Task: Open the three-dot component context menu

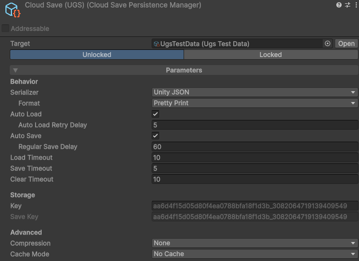Action: click(356, 5)
